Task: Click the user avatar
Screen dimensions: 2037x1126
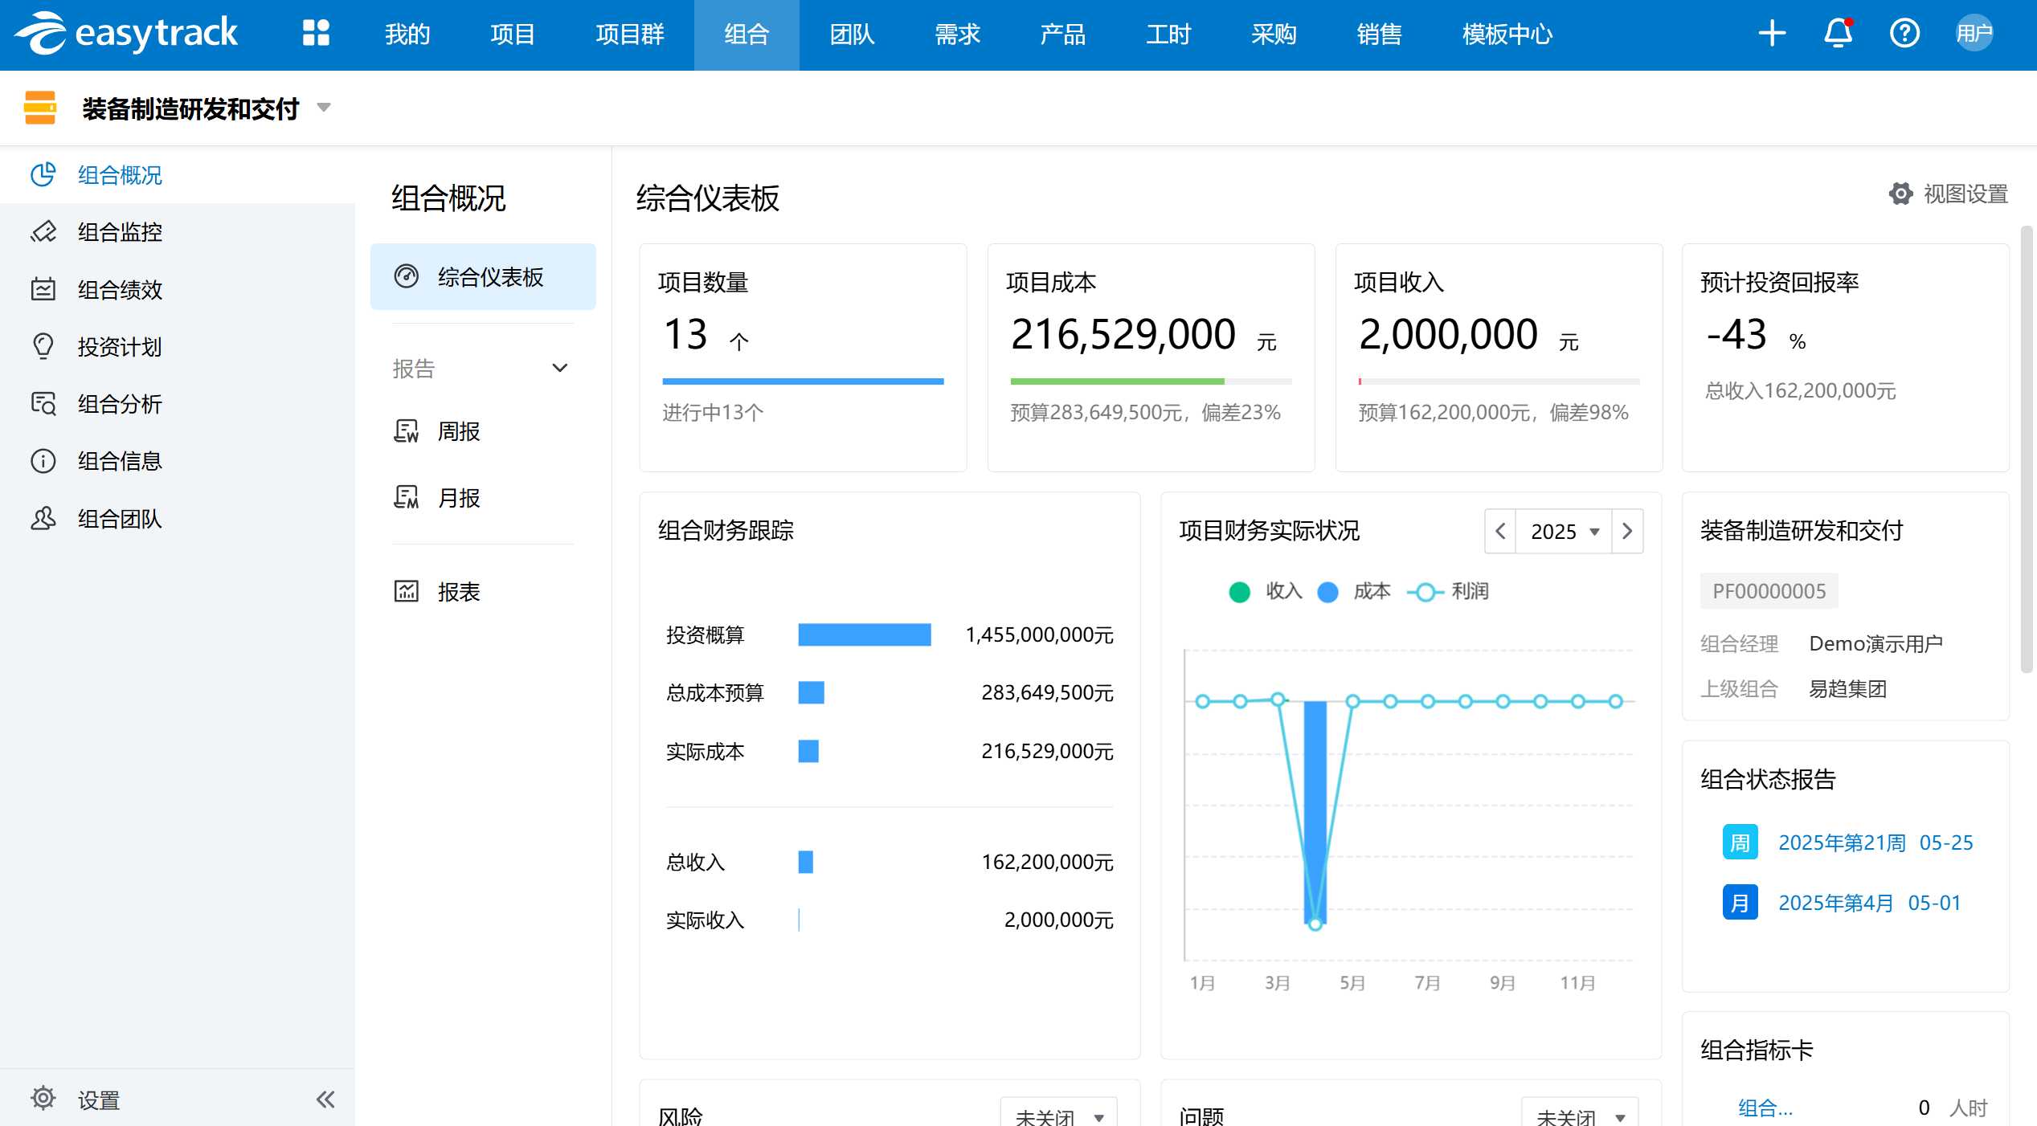Action: pos(1974,34)
